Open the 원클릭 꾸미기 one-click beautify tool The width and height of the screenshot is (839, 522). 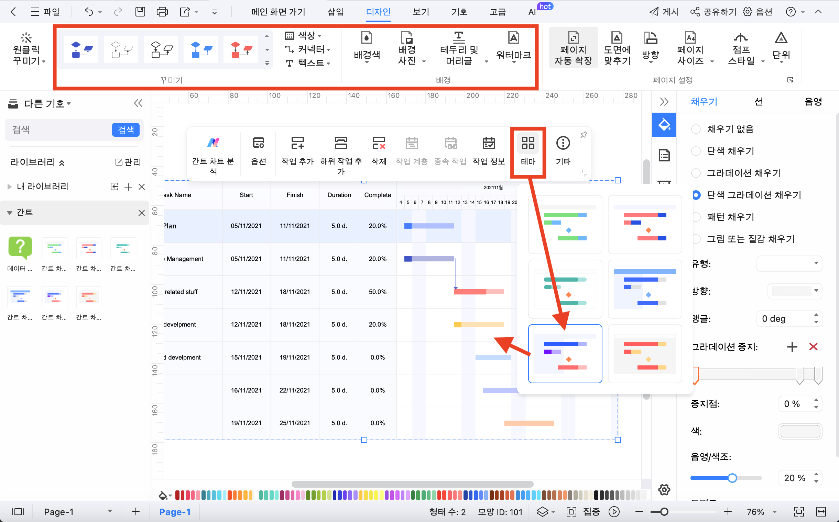point(26,49)
